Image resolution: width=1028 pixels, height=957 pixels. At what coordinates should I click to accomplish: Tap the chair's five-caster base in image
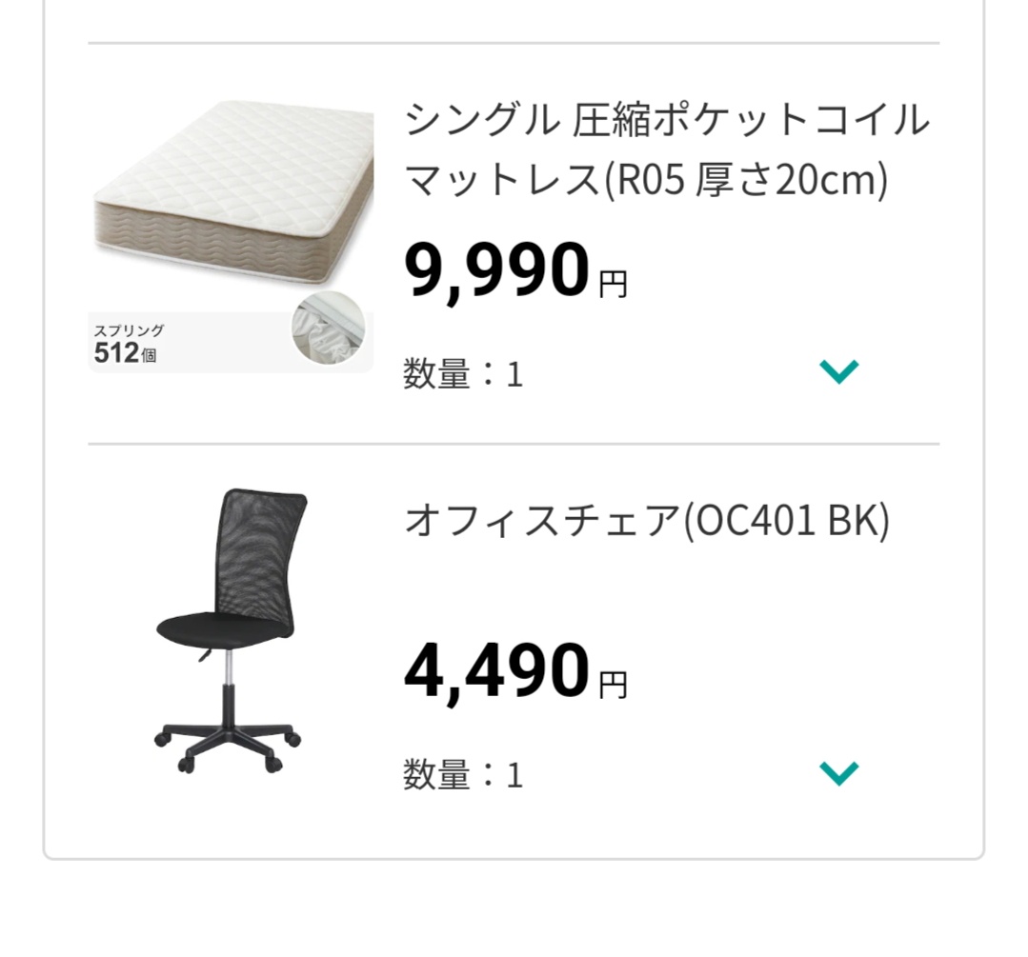click(x=228, y=746)
